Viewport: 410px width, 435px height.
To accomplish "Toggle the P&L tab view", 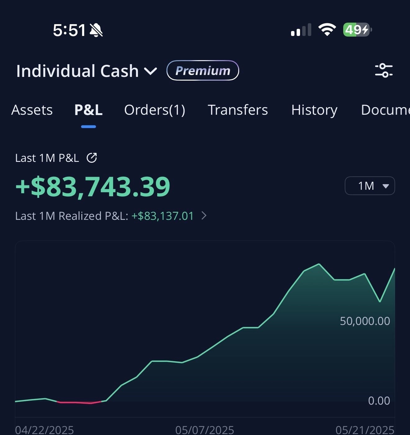I will pos(88,110).
